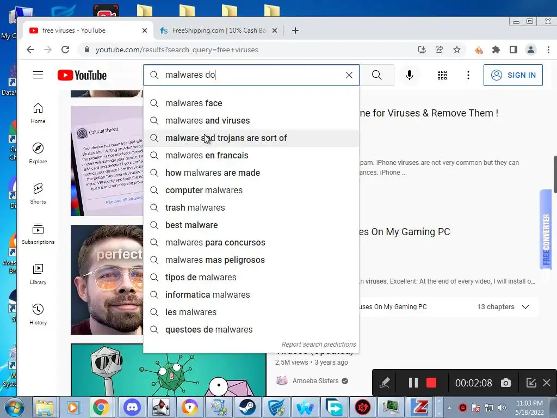Click the install app icon in address bar
Screen dimensions: 557x418
422,50
